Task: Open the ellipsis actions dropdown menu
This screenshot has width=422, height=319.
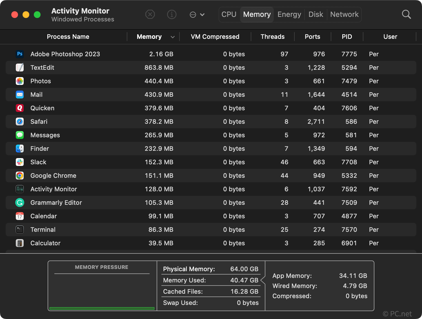Action: [197, 15]
